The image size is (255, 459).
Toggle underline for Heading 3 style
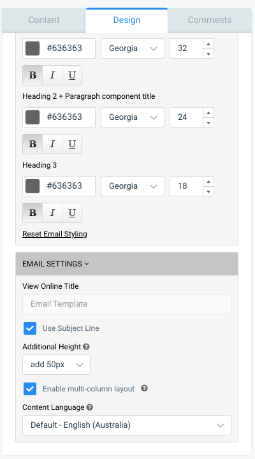pyautogui.click(x=72, y=213)
